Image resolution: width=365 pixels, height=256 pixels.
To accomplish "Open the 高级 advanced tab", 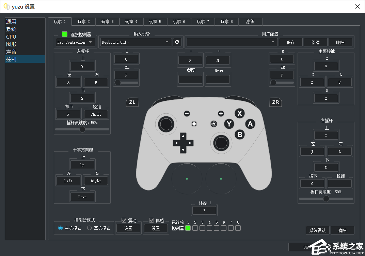I will click(250, 22).
